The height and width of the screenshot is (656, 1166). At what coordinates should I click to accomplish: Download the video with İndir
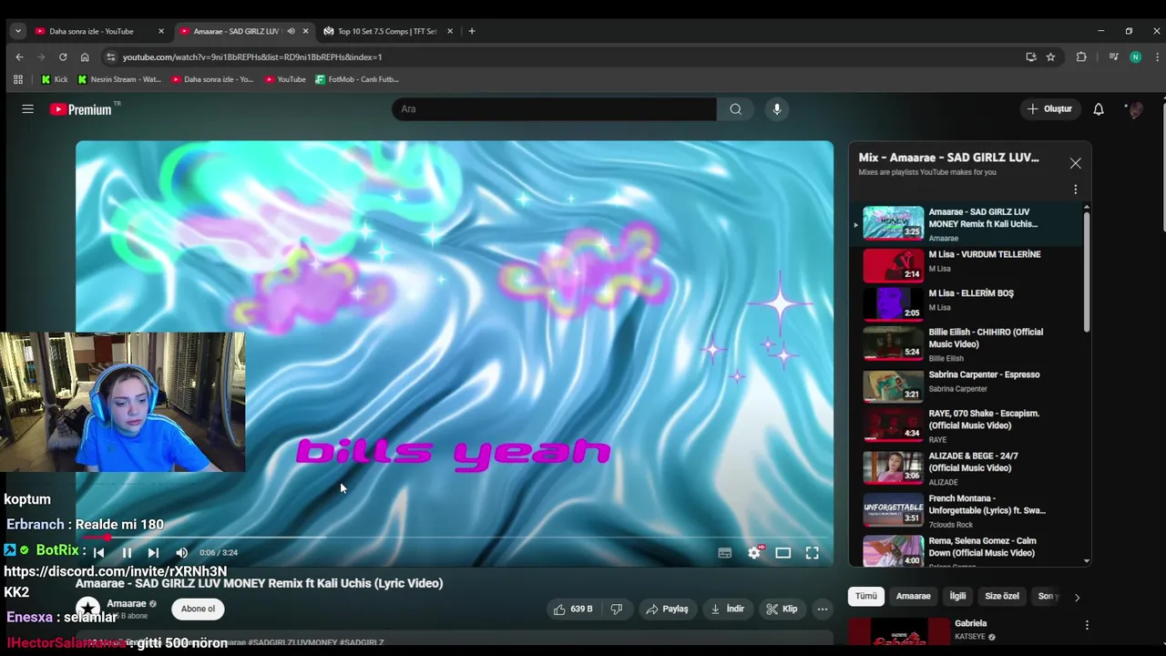click(x=728, y=609)
